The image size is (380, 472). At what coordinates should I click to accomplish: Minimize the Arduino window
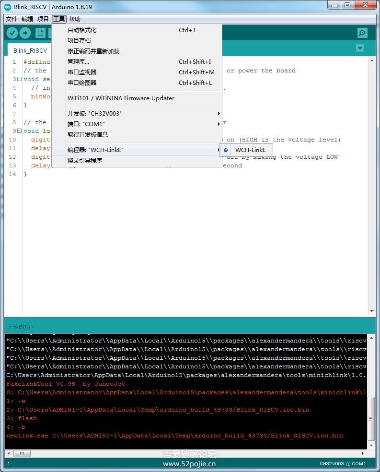(x=334, y=5)
